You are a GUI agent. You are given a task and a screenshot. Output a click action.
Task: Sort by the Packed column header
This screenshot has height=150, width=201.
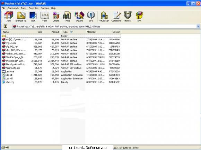(x=52, y=32)
